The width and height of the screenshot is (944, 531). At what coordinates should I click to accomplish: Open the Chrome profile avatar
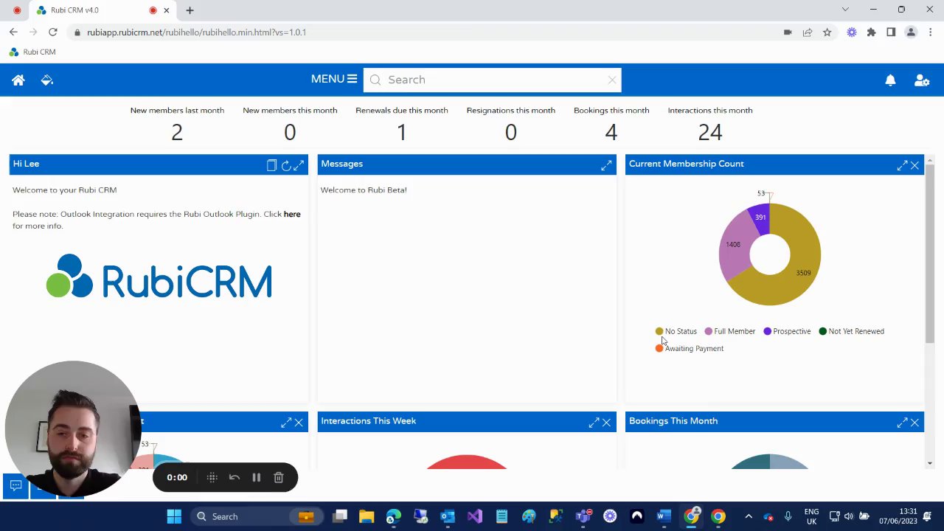(x=911, y=32)
